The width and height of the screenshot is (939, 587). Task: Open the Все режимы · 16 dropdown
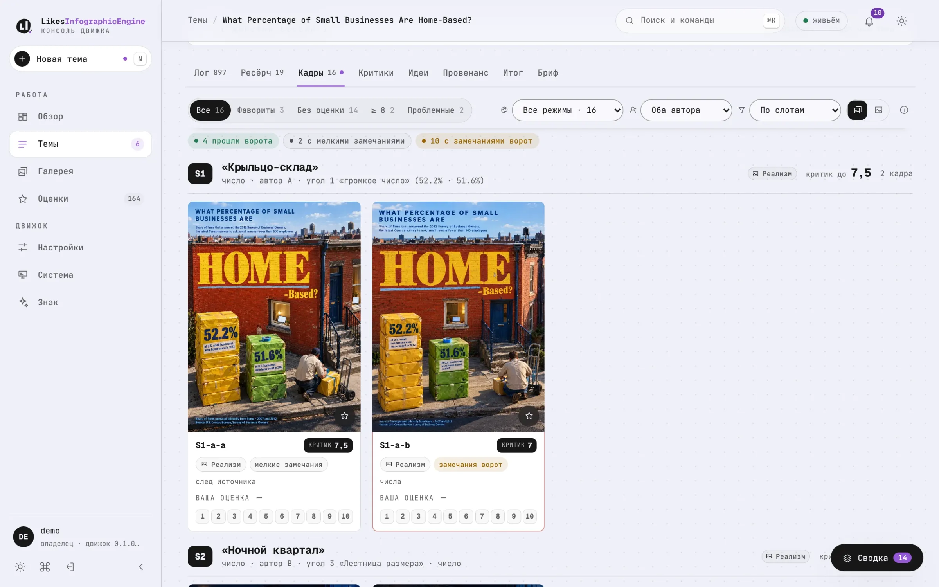(567, 110)
